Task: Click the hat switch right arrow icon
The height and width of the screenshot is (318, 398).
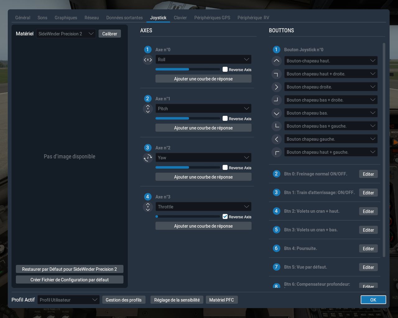Action: click(276, 87)
